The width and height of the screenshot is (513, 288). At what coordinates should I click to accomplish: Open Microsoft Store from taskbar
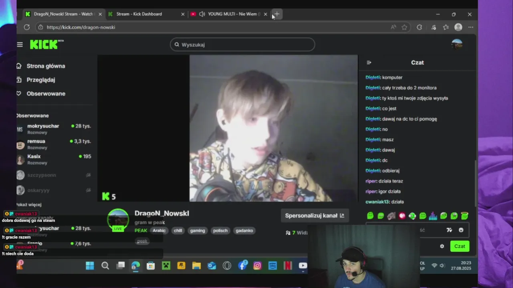pyautogui.click(x=151, y=266)
